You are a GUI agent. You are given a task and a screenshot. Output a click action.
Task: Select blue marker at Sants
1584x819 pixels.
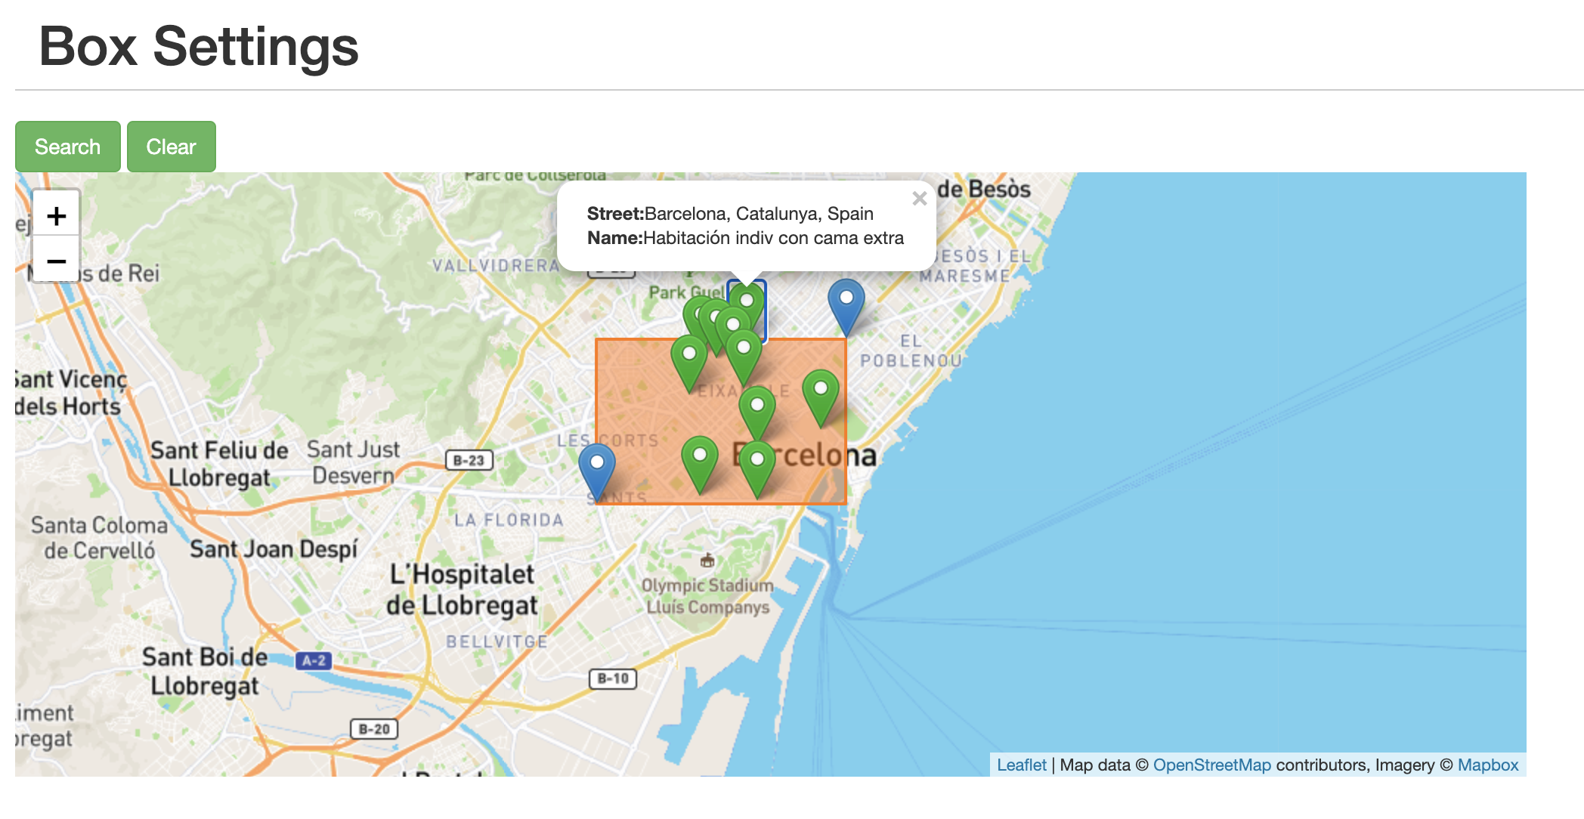596,463
